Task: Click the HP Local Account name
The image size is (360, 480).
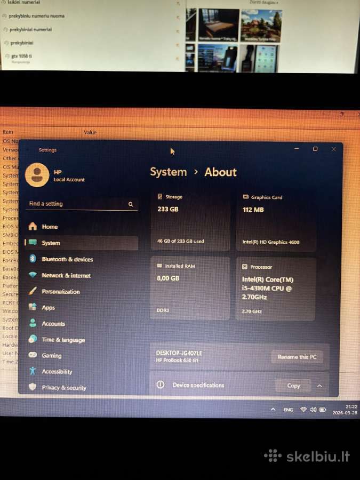Action: pyautogui.click(x=69, y=175)
